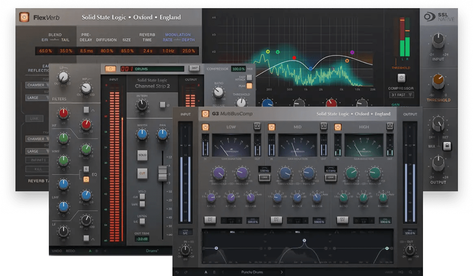Click the undo arrow in MultiBusComp footer
This screenshot has width=473, height=276.
tap(177, 272)
